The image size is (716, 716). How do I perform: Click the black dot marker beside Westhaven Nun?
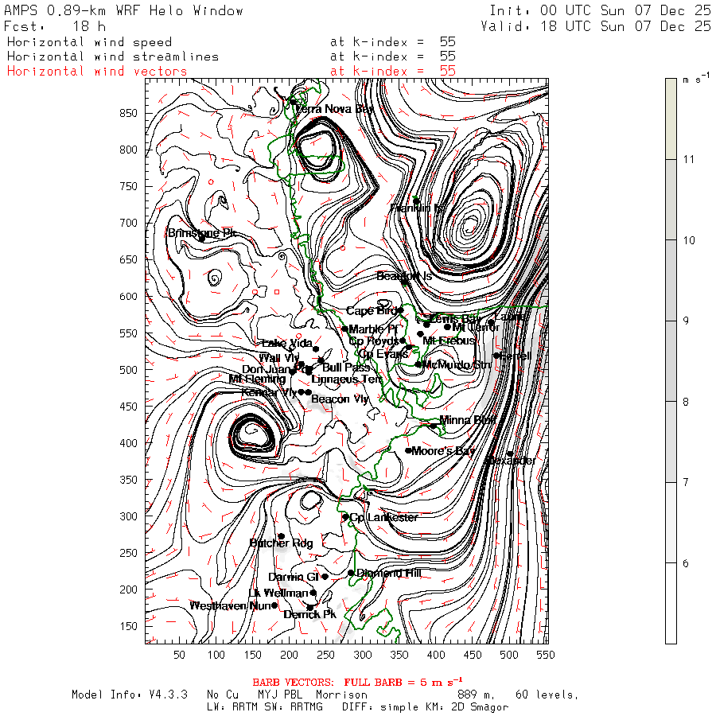point(274,605)
